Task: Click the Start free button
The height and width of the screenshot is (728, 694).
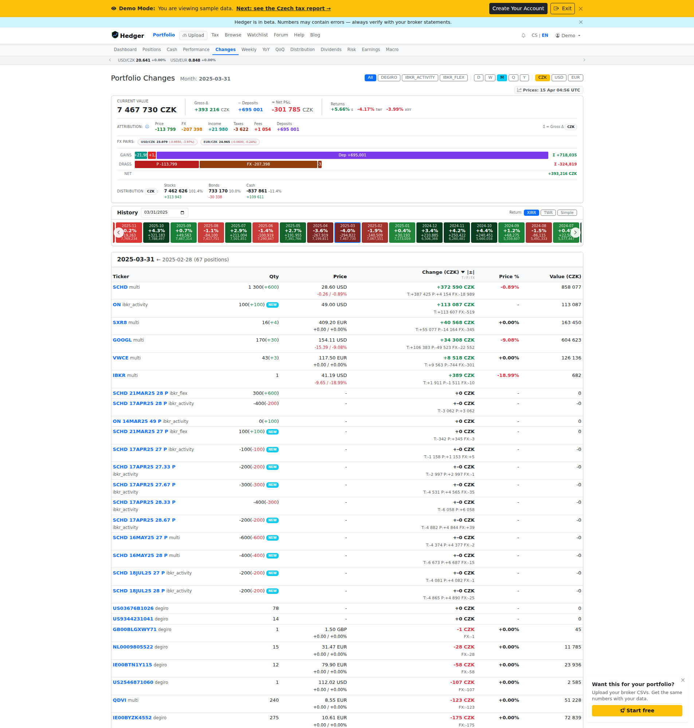Action: click(x=637, y=710)
